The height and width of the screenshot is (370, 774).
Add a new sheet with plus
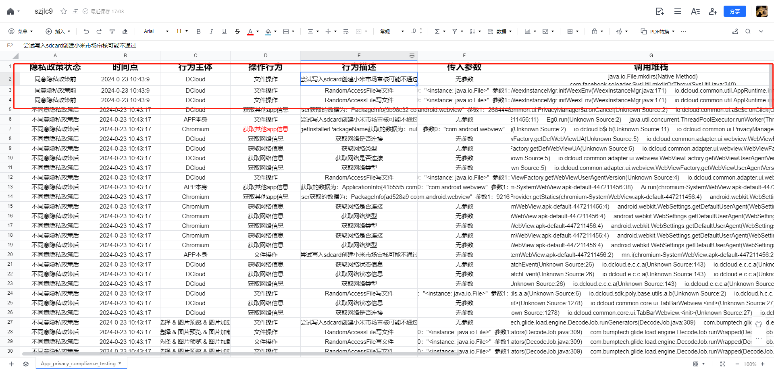[x=11, y=364]
